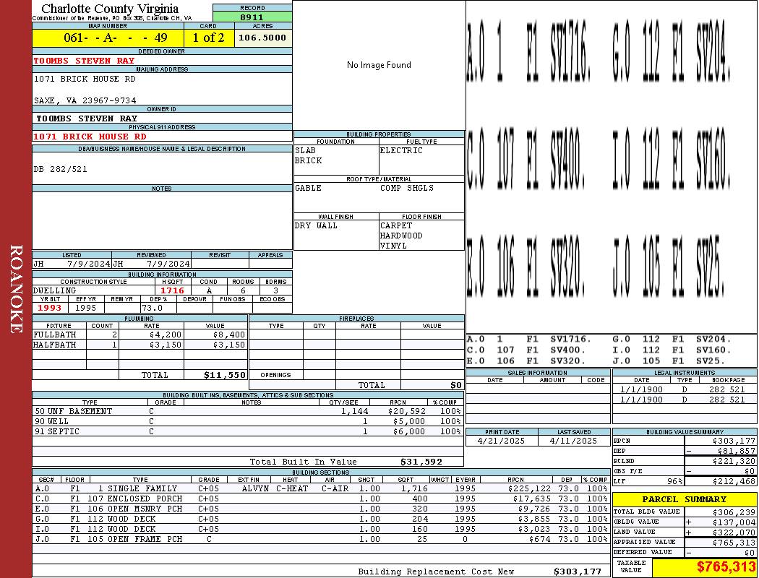Viewport: 759px width, 578px height.
Task: Select mailing address line 1071 BRICK HOUSE RD
Action: pyautogui.click(x=85, y=79)
